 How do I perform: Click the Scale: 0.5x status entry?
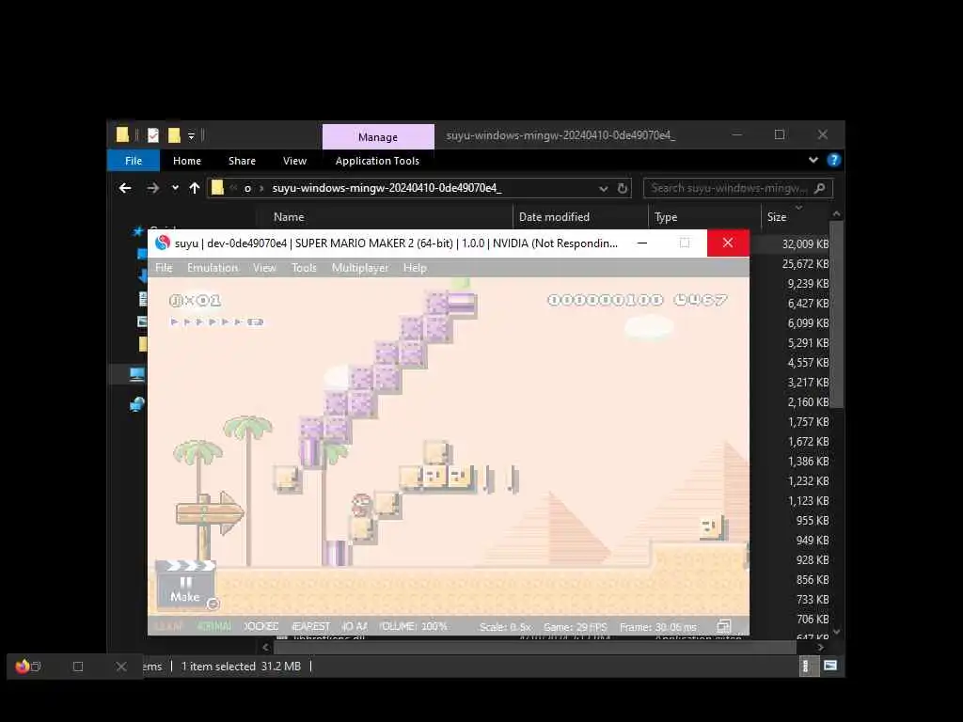click(505, 627)
